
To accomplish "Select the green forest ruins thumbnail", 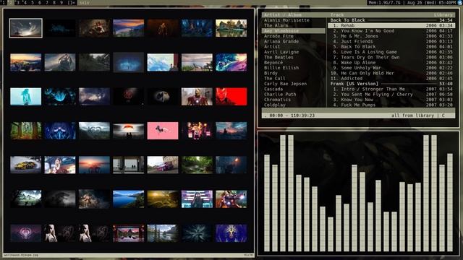I will click(197, 165).
